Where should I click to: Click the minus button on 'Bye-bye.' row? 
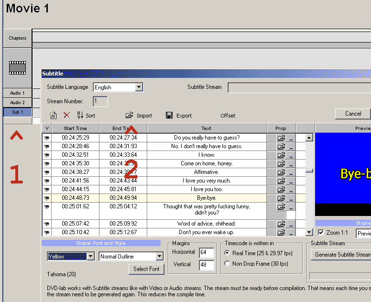click(291, 198)
